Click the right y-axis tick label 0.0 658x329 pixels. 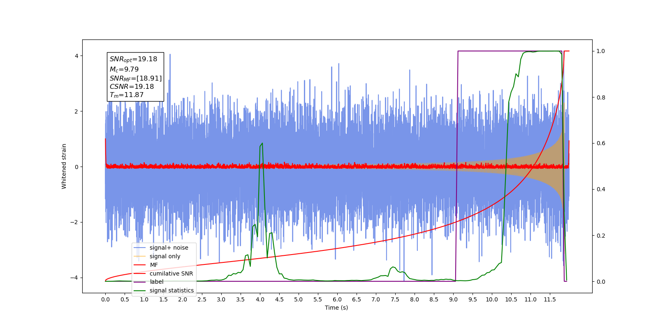(x=601, y=282)
